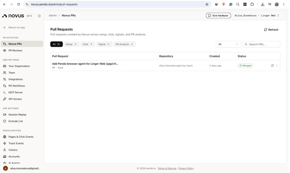Open the Chrome three-dot menu
Screen dimensions: 290x173
pyautogui.click(x=284, y=4)
